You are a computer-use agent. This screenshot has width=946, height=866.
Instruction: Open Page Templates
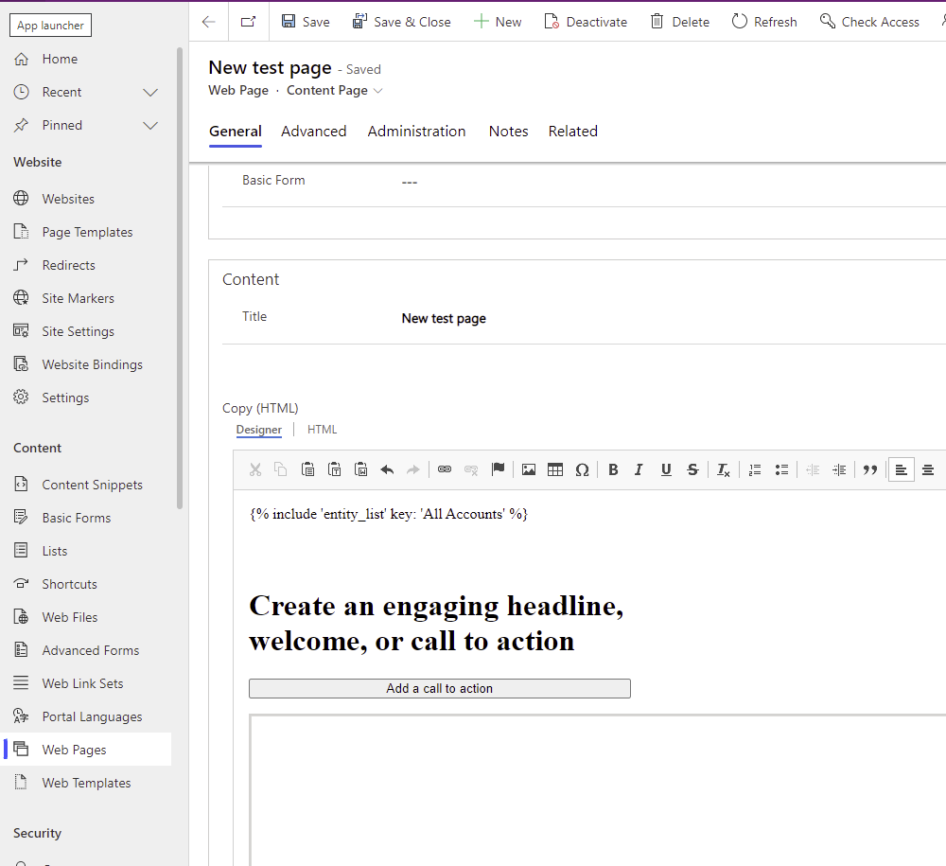tap(86, 232)
